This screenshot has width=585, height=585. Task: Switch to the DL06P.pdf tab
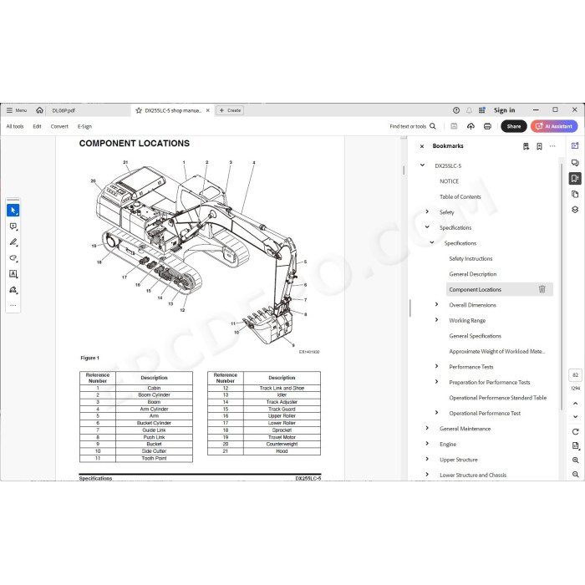64,110
